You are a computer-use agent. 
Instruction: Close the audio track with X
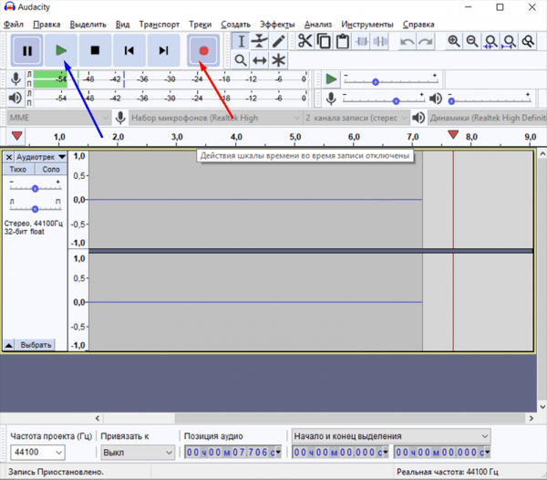[x=9, y=157]
